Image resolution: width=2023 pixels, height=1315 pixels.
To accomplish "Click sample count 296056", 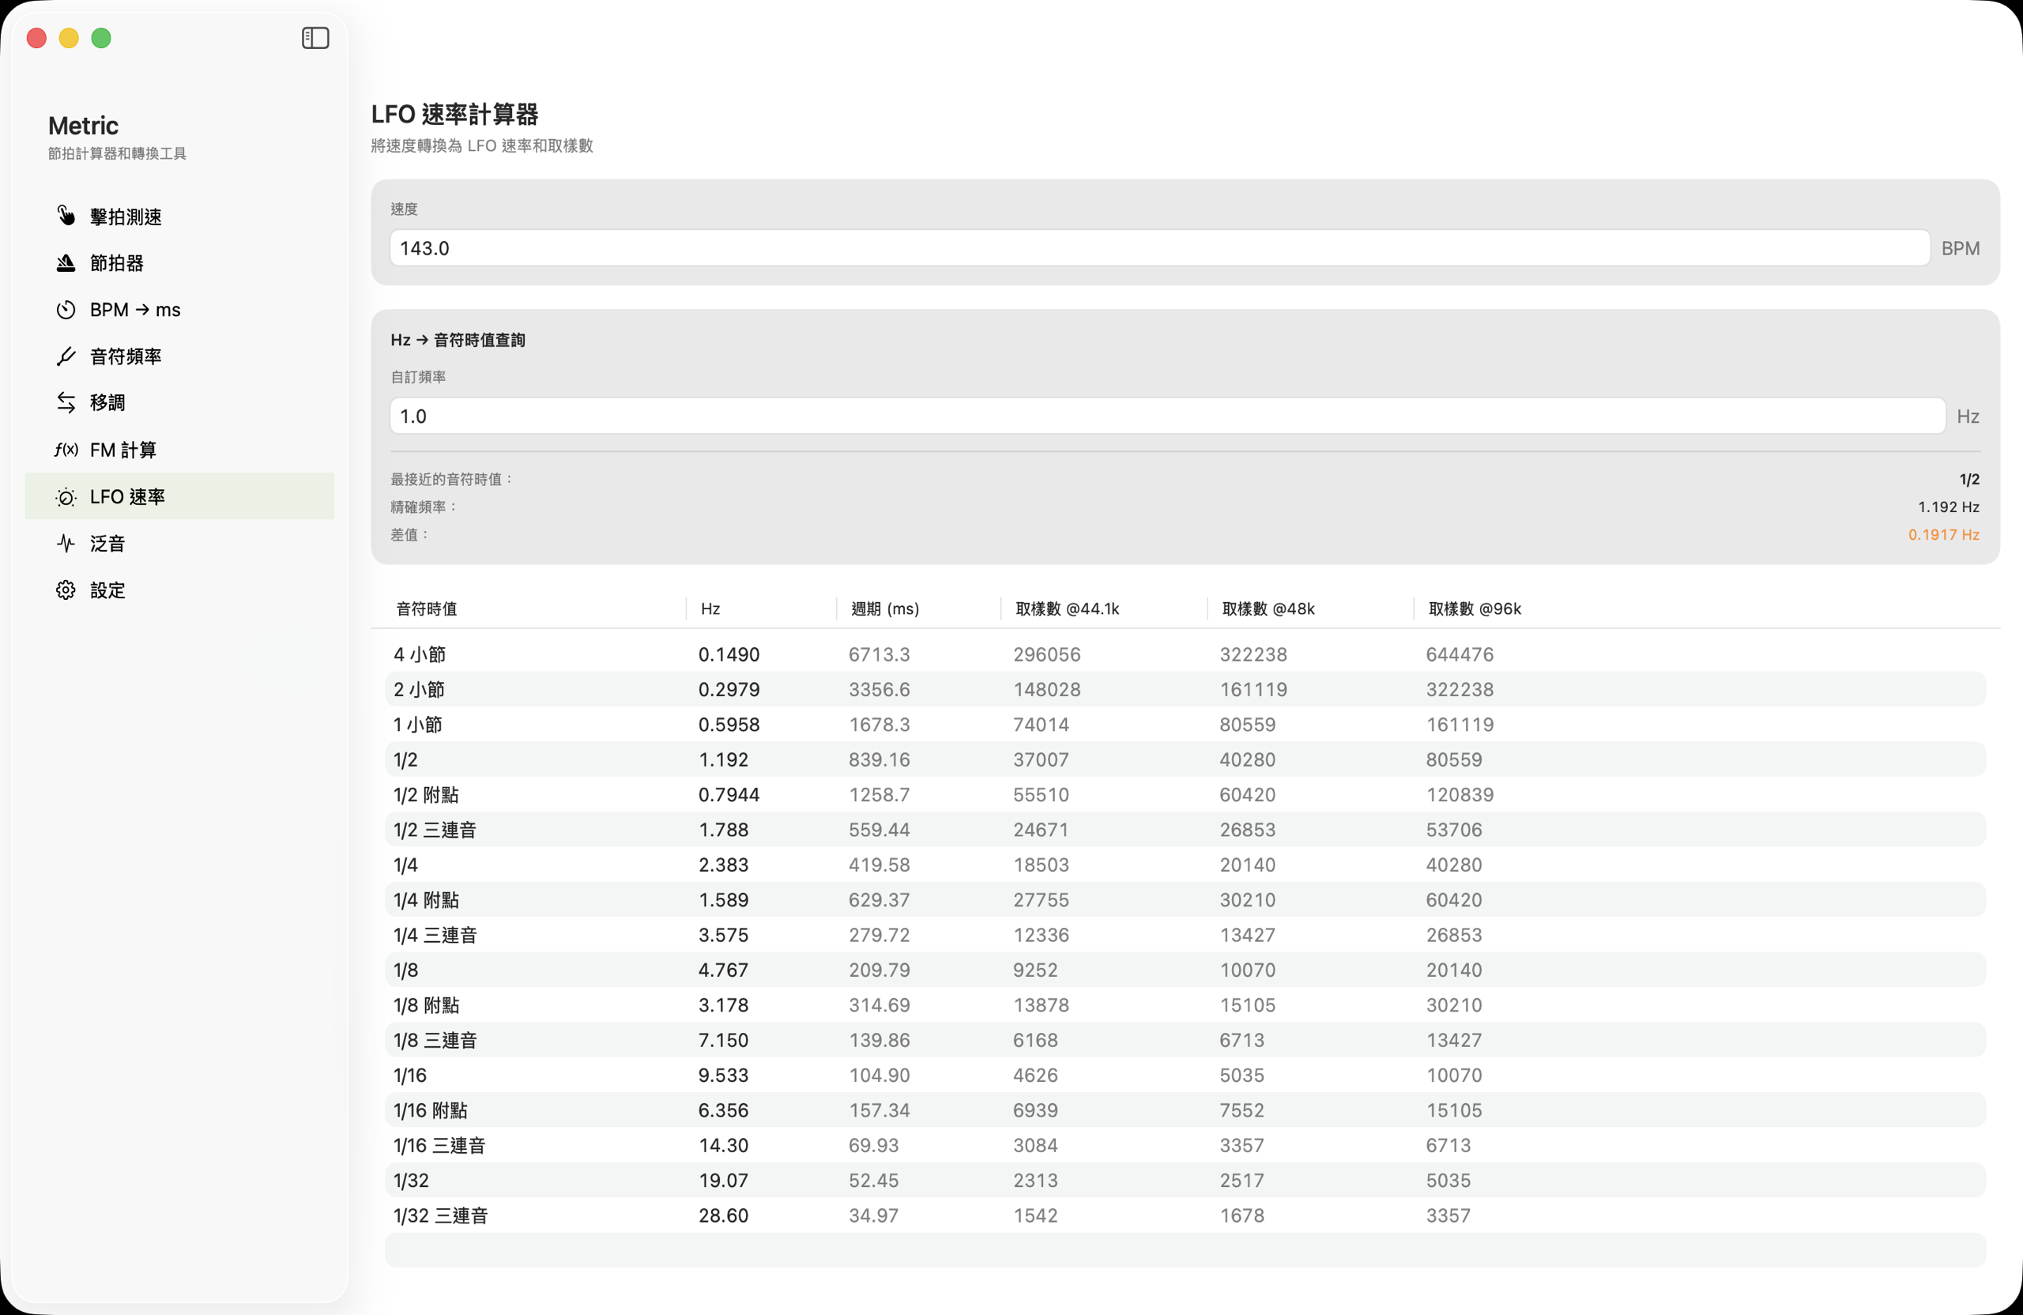I will pyautogui.click(x=1046, y=654).
